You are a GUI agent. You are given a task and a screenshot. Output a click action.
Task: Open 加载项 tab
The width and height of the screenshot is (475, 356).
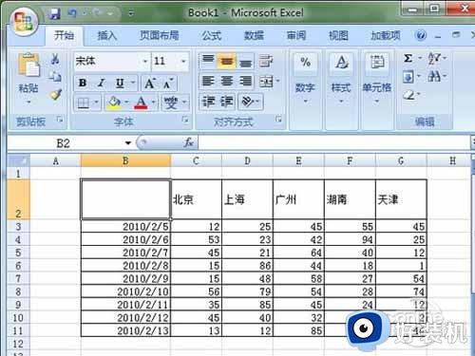point(386,35)
